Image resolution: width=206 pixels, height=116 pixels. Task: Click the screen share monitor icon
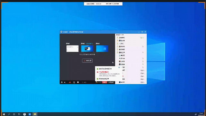[74, 82]
